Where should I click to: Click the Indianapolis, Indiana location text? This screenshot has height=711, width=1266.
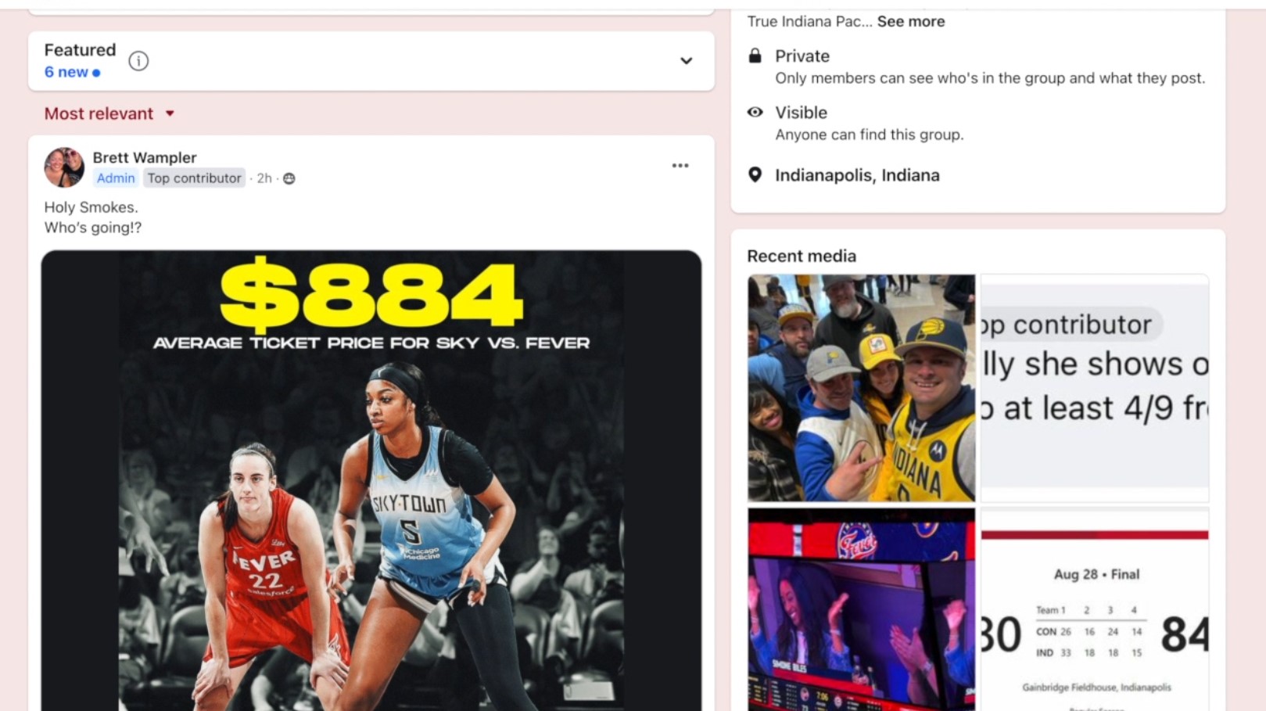(x=857, y=175)
